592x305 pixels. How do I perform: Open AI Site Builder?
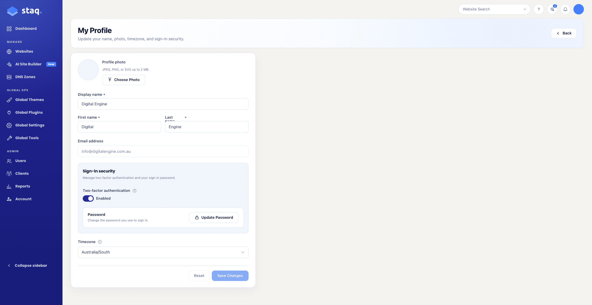(31, 64)
